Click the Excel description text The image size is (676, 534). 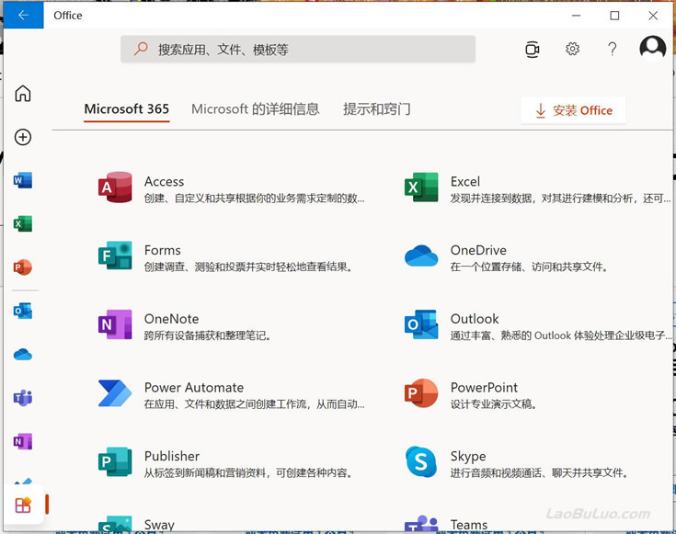point(560,199)
